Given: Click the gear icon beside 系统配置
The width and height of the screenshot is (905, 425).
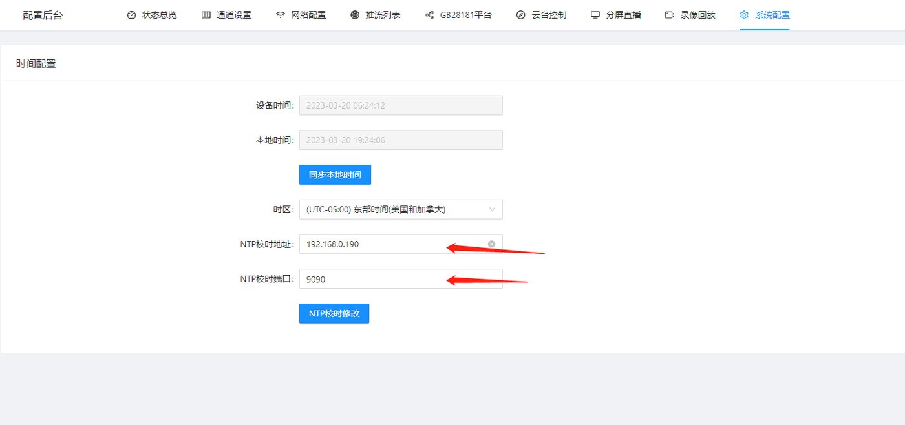Looking at the screenshot, I should pos(744,15).
